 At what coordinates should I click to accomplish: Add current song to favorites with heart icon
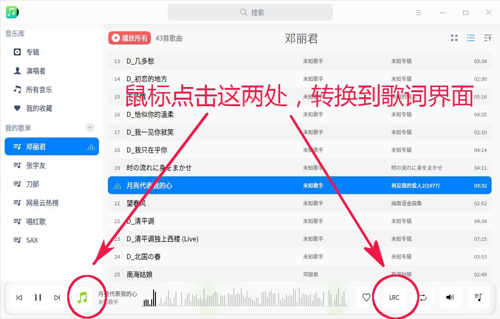click(x=366, y=297)
